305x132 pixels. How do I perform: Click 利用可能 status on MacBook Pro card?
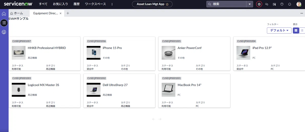pos(166,106)
